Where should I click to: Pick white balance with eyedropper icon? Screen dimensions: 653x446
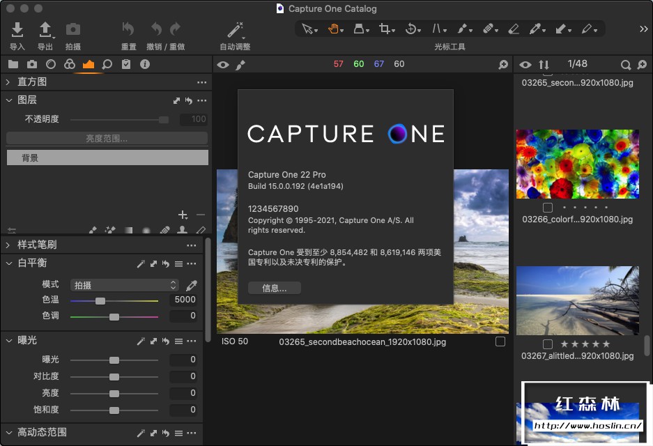click(192, 285)
